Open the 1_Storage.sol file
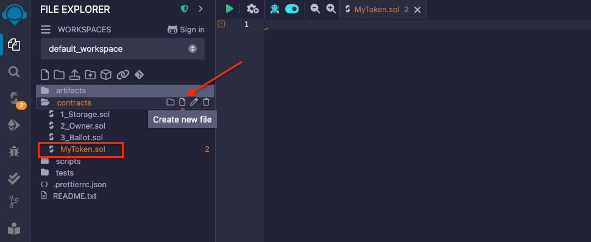Screen dimensions: 591x242 (85, 114)
